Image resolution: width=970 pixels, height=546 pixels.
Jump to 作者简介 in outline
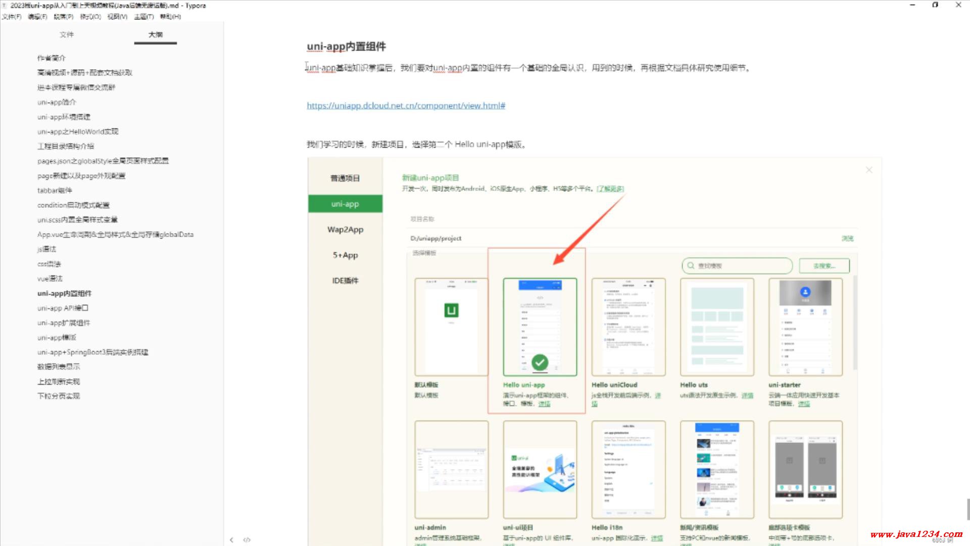52,58
